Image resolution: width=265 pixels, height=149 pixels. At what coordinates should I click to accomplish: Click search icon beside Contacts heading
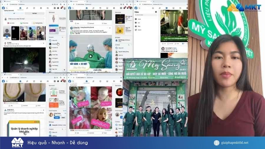62,38
